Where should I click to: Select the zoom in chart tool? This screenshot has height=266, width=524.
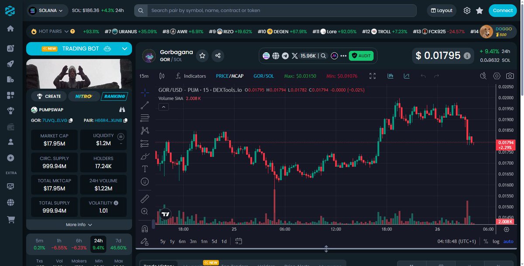tap(145, 211)
